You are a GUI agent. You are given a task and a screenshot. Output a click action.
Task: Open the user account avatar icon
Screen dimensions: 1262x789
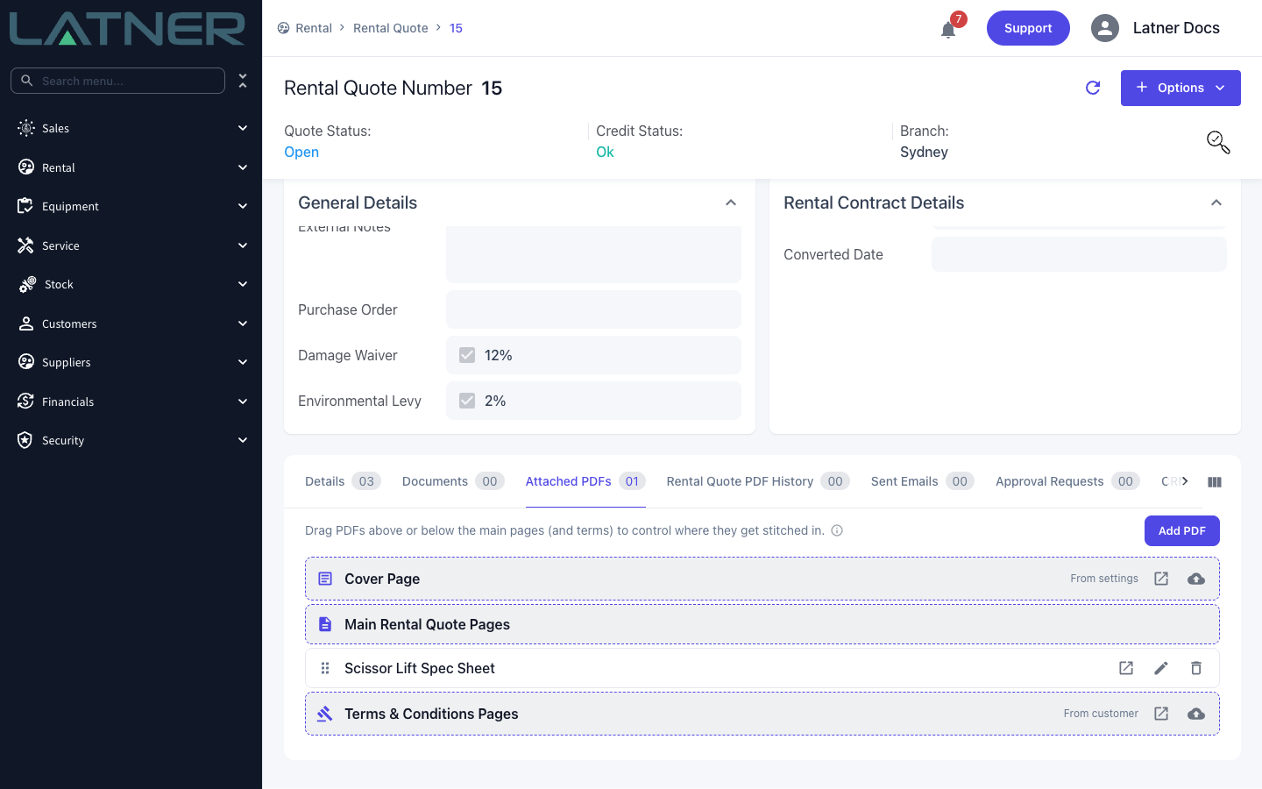click(x=1105, y=28)
